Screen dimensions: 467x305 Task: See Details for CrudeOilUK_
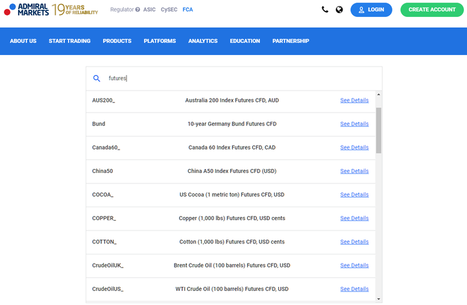click(354, 265)
